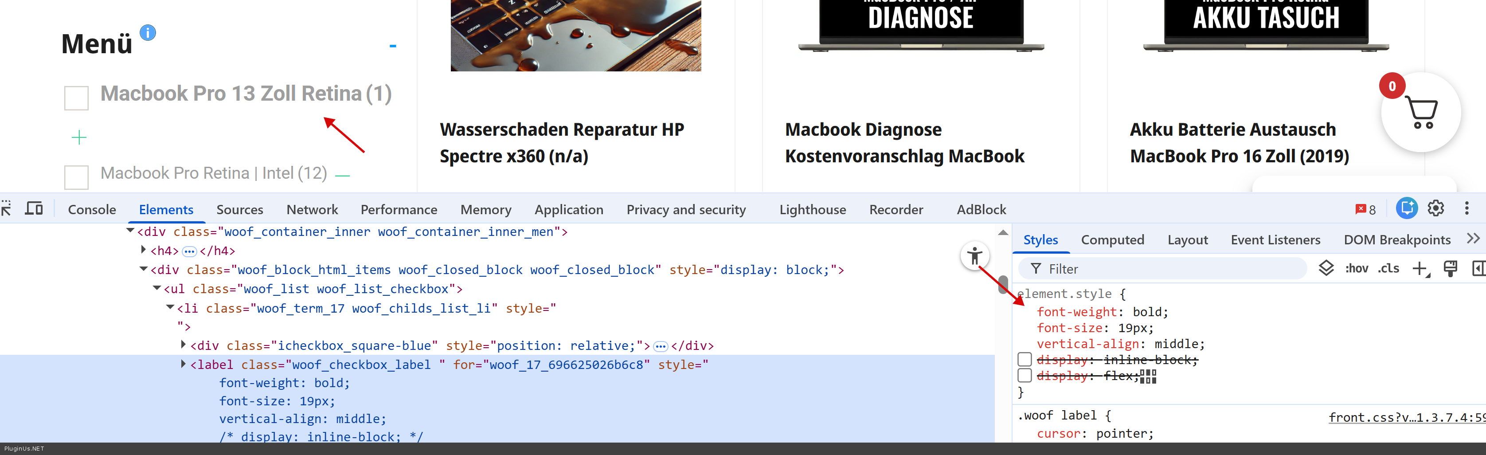Open the Recorder tab

pyautogui.click(x=896, y=210)
